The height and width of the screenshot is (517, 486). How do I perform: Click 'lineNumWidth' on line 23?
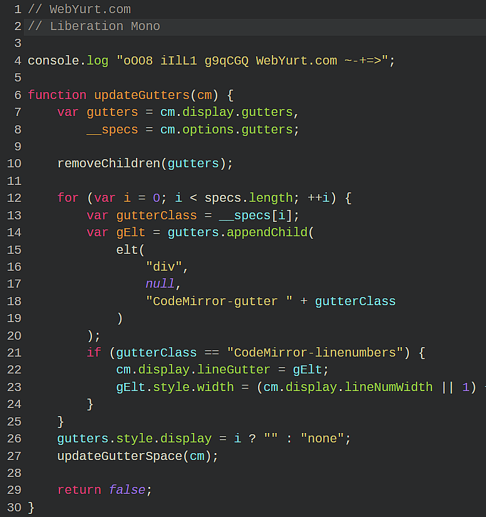pos(388,387)
